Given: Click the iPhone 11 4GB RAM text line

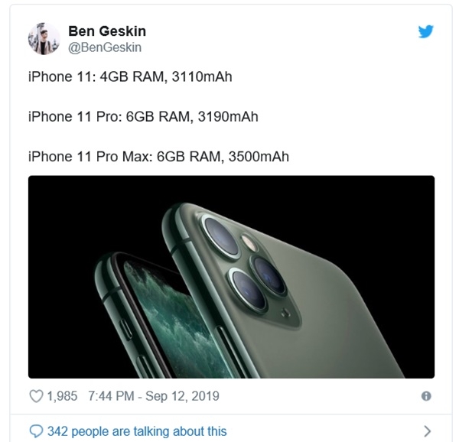Looking at the screenshot, I should (x=130, y=77).
